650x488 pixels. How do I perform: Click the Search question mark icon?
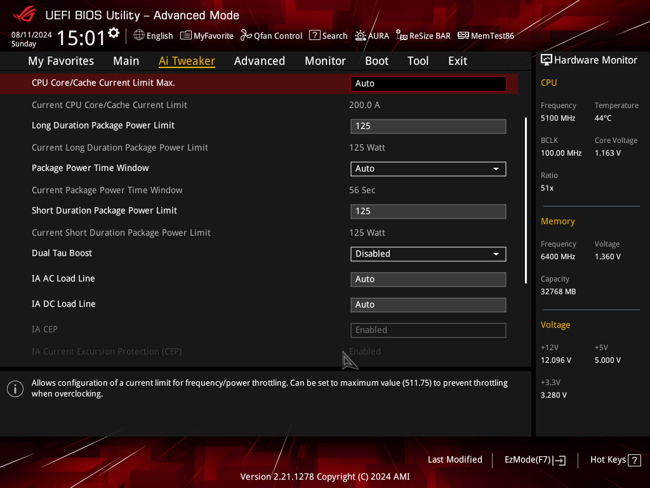315,36
